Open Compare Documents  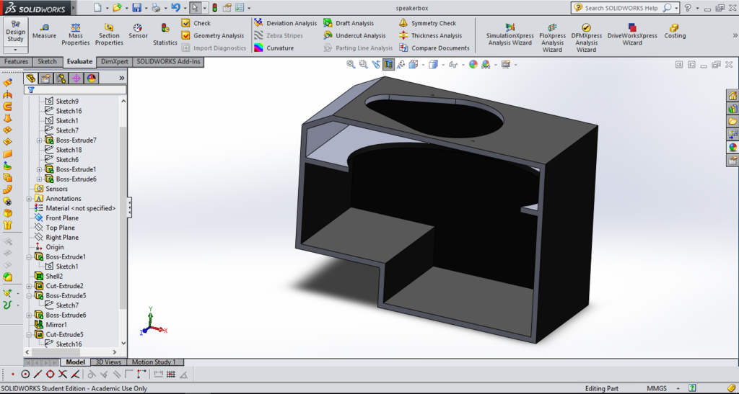[434, 48]
